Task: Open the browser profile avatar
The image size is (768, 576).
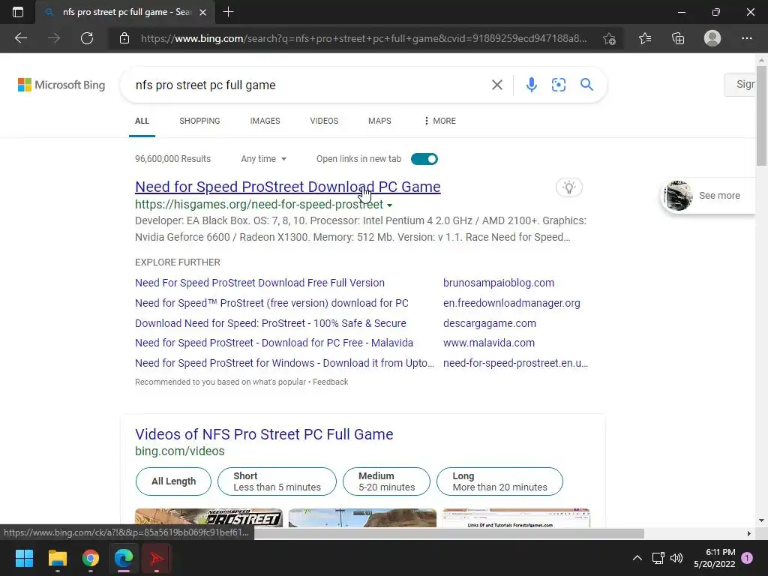Action: 712,38
